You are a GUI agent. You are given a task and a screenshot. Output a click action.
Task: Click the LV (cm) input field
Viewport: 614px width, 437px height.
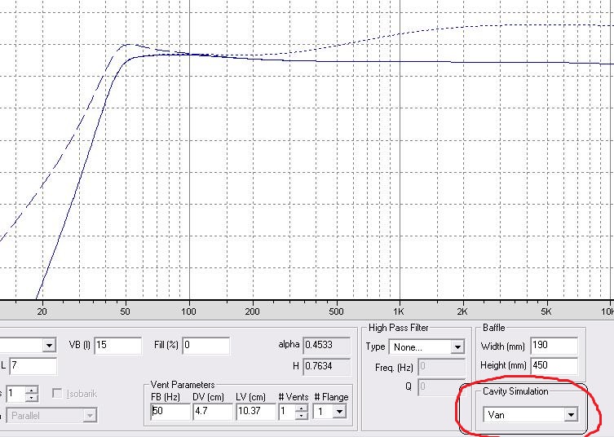(x=256, y=412)
